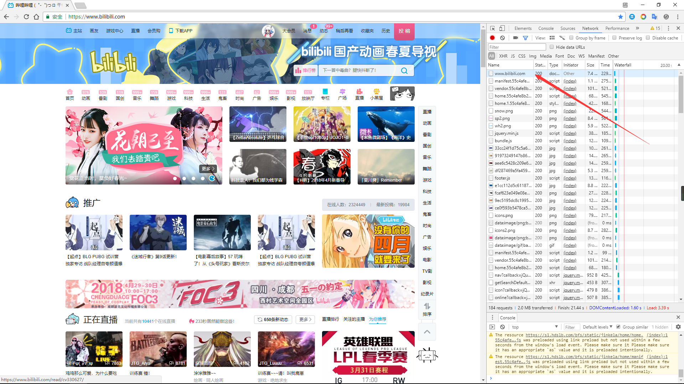Click the Console settings gear icon
Screen dimensions: 684x384
678,327
